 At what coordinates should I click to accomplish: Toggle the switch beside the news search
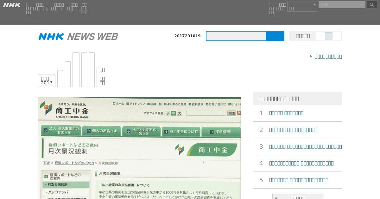click(x=329, y=36)
